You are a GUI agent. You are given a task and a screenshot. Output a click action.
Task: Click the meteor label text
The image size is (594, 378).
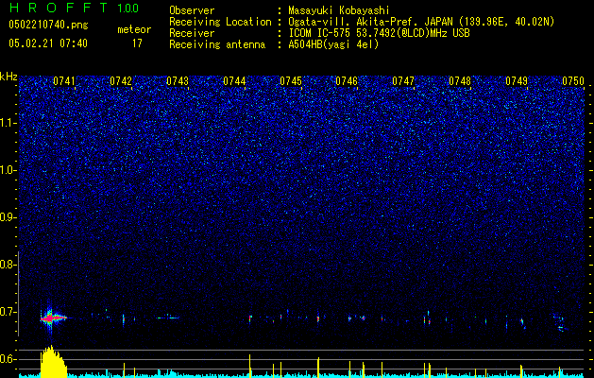(134, 29)
